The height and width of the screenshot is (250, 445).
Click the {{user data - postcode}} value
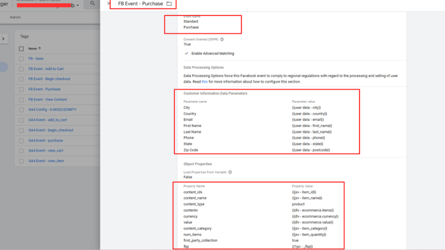pyautogui.click(x=311, y=150)
